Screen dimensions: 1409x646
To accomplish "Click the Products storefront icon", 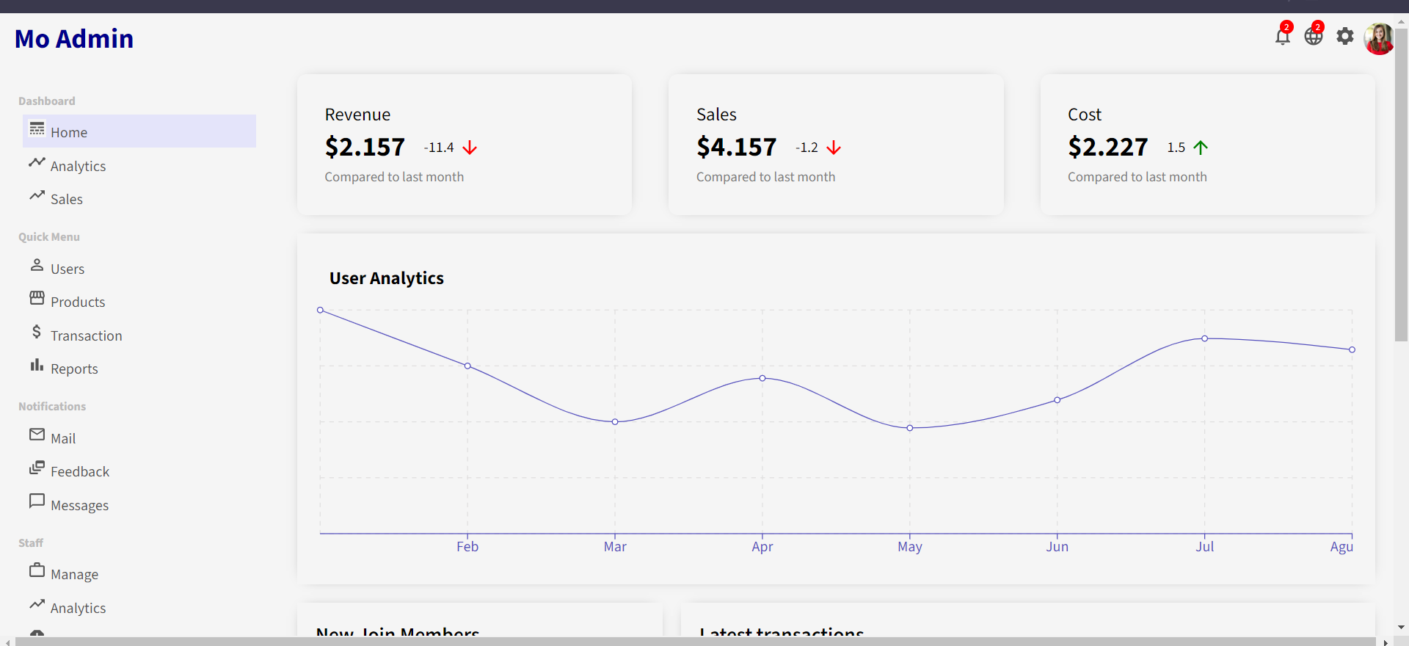I will coord(37,298).
